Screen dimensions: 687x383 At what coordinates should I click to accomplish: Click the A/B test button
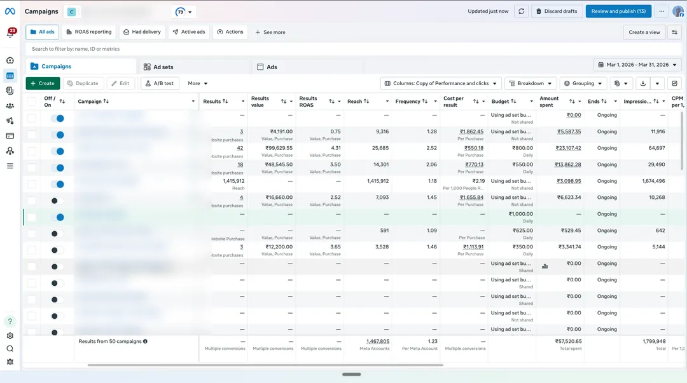[x=160, y=83]
